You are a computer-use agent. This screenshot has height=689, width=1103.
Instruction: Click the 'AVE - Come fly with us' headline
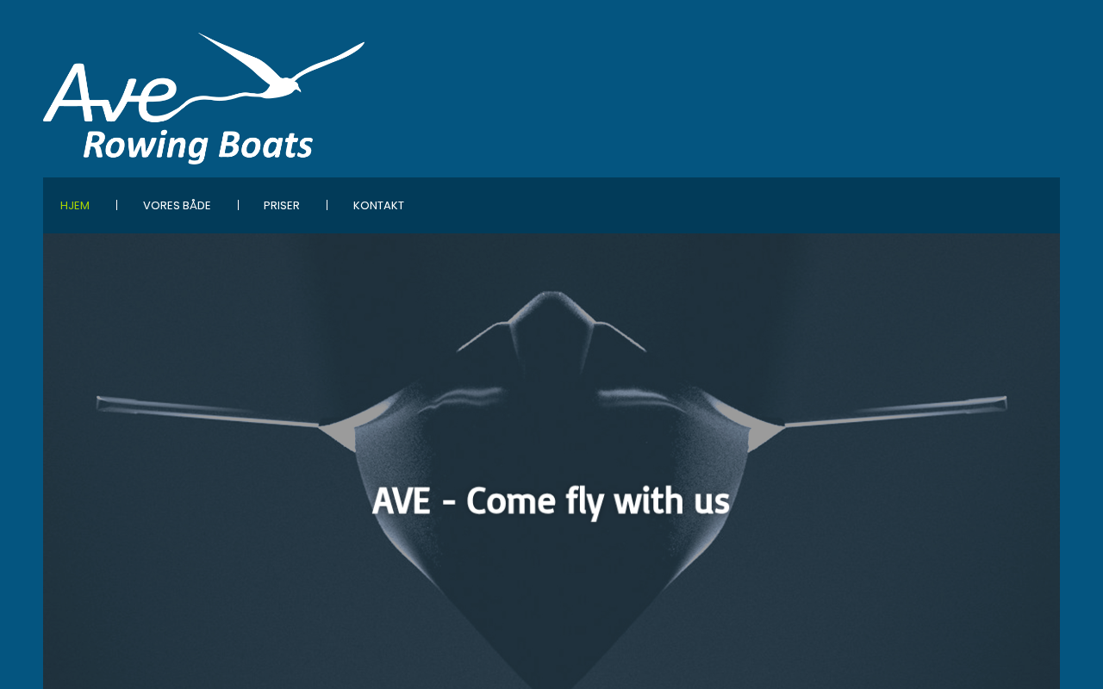coord(551,501)
